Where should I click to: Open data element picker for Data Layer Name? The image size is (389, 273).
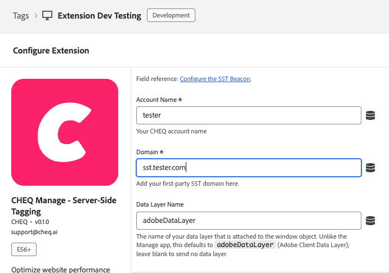(370, 221)
